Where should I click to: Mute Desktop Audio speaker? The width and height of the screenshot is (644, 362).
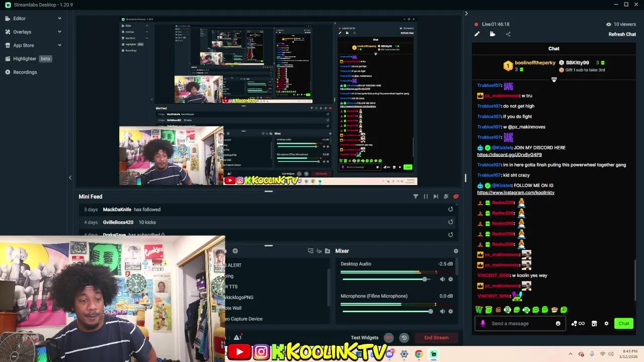click(x=442, y=279)
